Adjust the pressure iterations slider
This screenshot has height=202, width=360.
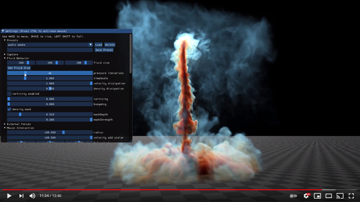click(50, 73)
